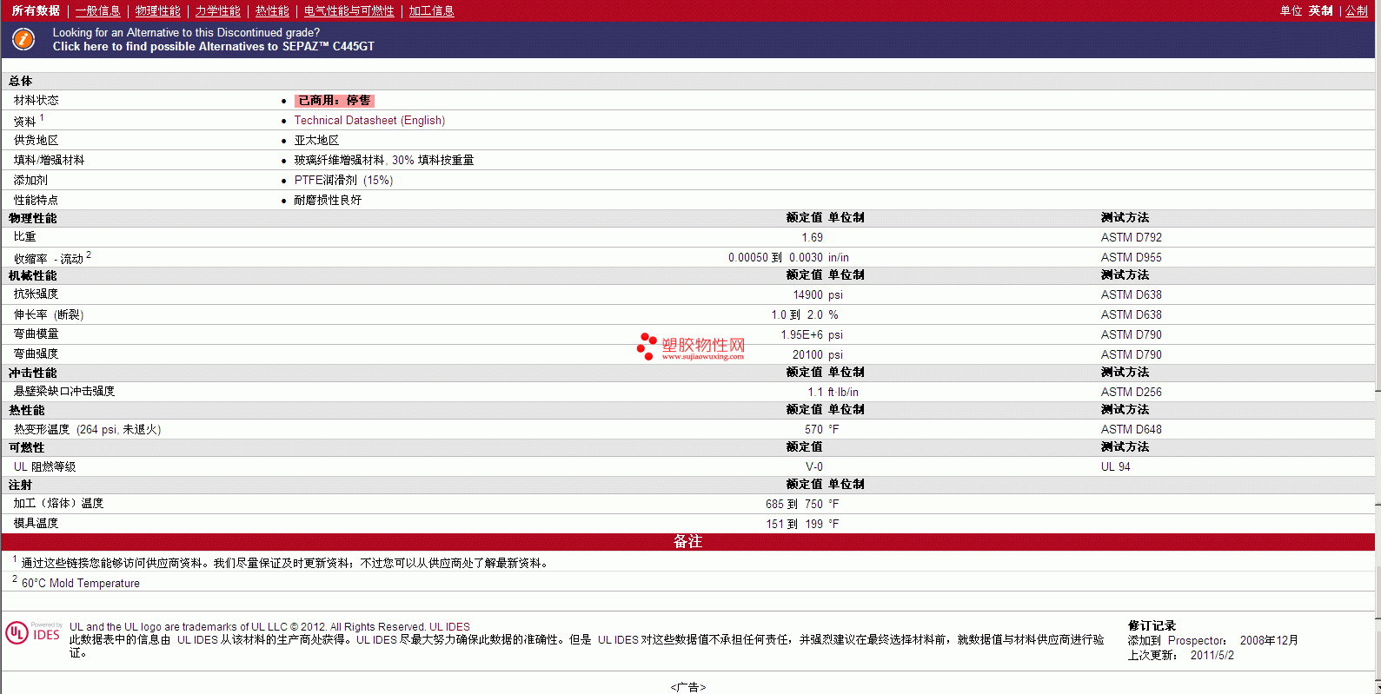The width and height of the screenshot is (1381, 694).
Task: Click 模具温度 row label
Action: point(36,524)
